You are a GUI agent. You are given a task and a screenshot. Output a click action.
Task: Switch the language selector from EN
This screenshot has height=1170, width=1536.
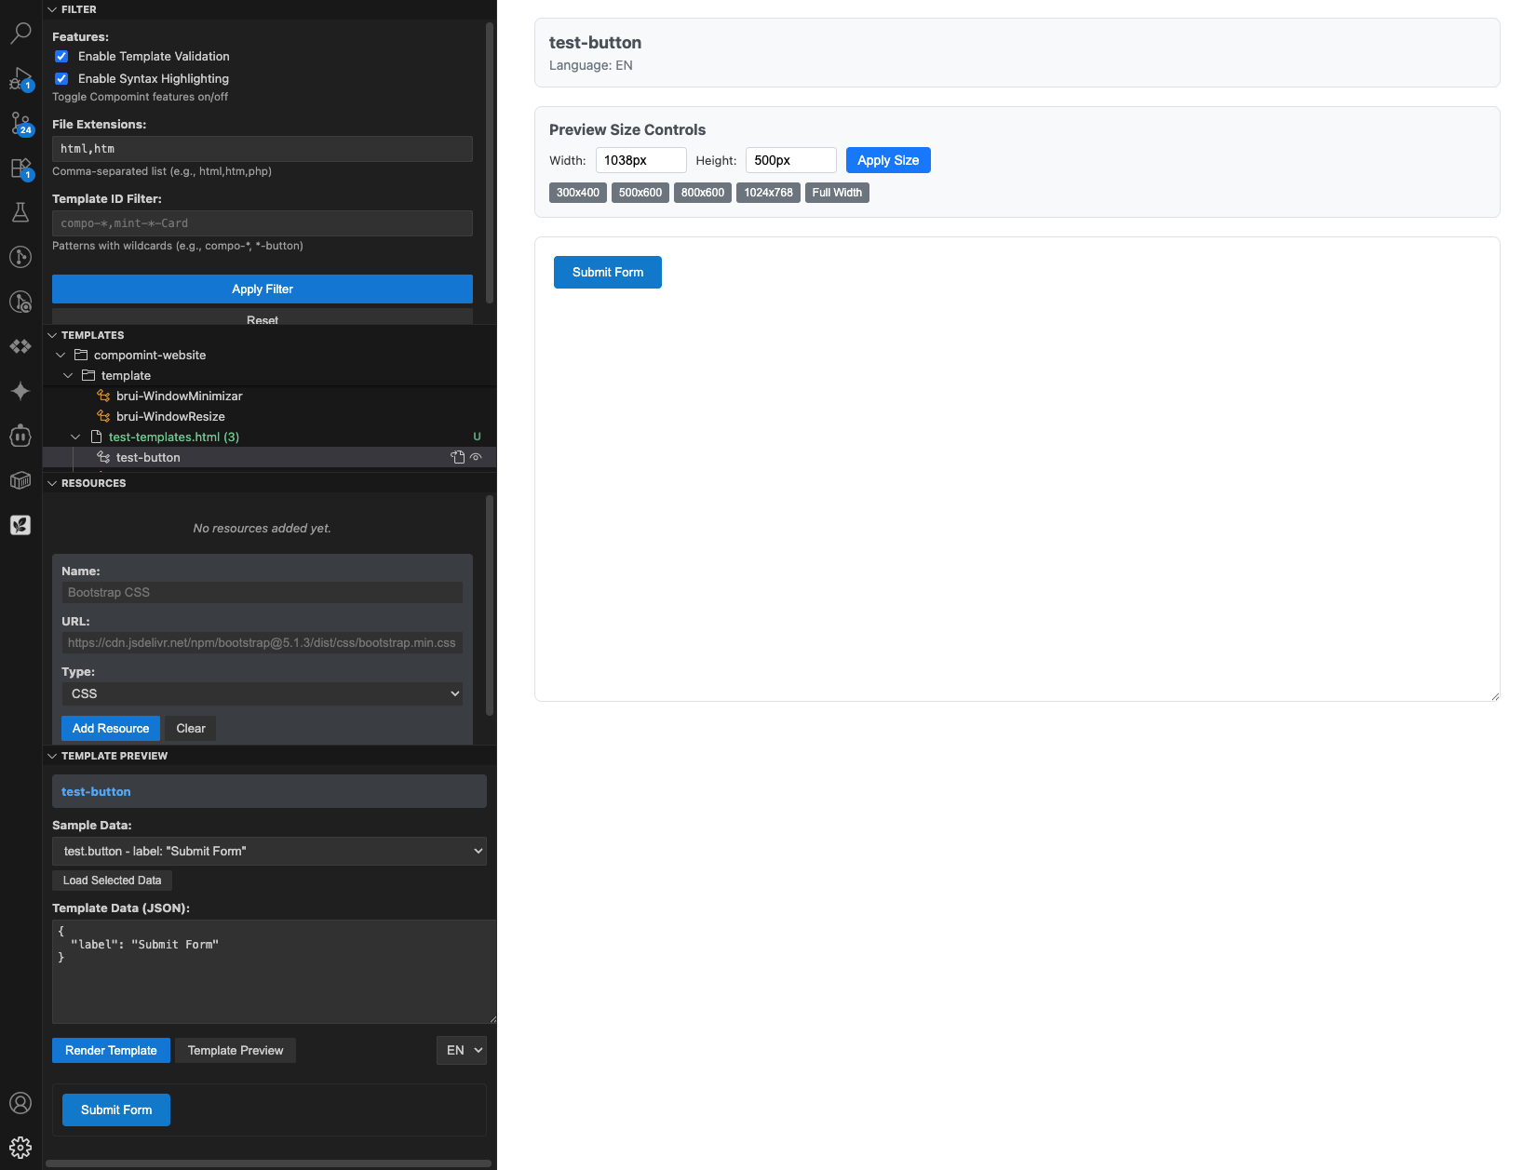[461, 1050]
